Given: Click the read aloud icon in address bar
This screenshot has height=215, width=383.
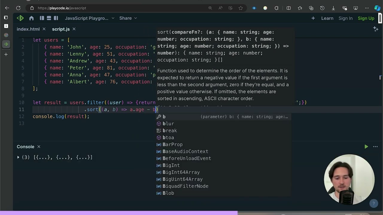Looking at the screenshot, I should 221,8.
